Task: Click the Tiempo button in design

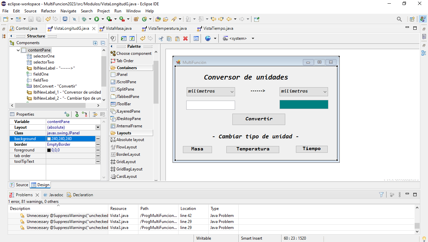Action: 312,149
